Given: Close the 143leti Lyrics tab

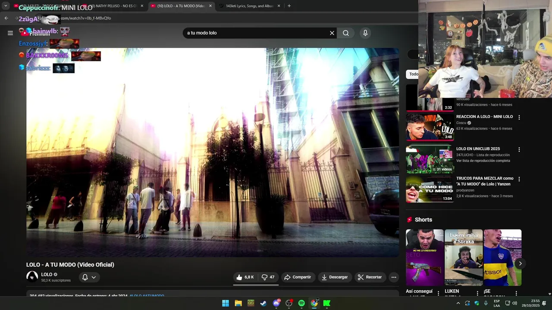Looking at the screenshot, I should tap(279, 6).
